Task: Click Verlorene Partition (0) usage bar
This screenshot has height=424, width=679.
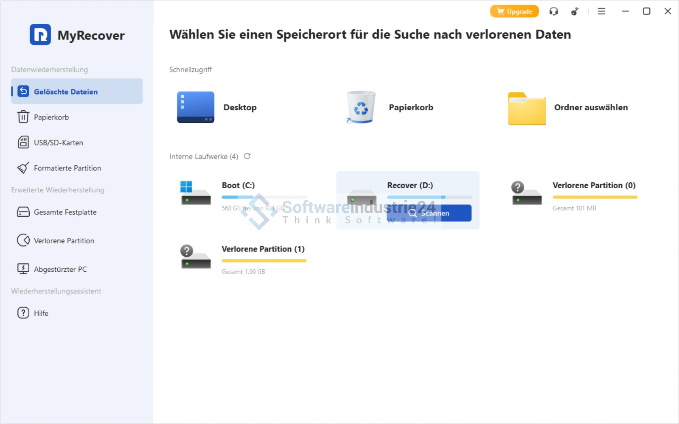Action: pos(595,197)
